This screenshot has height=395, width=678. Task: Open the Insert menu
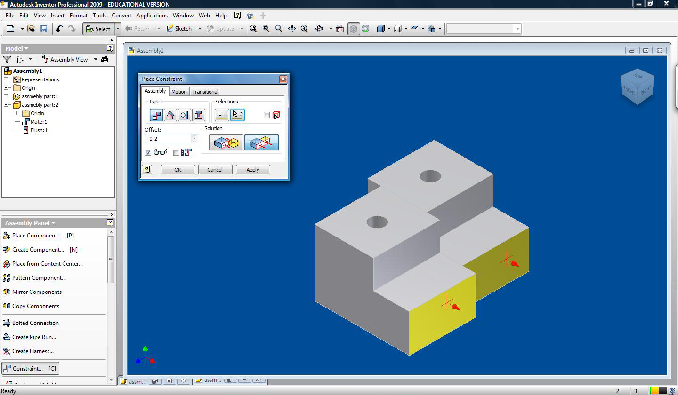[57, 16]
